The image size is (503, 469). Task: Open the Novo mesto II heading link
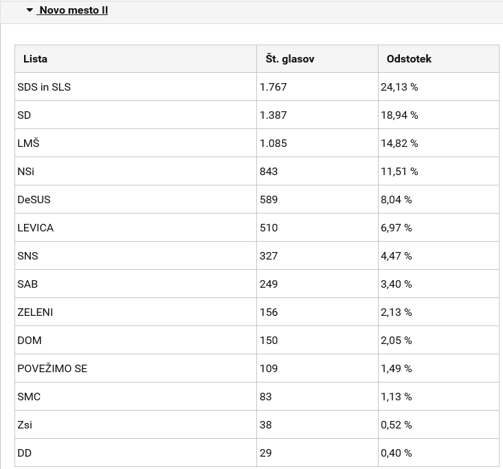pyautogui.click(x=73, y=10)
